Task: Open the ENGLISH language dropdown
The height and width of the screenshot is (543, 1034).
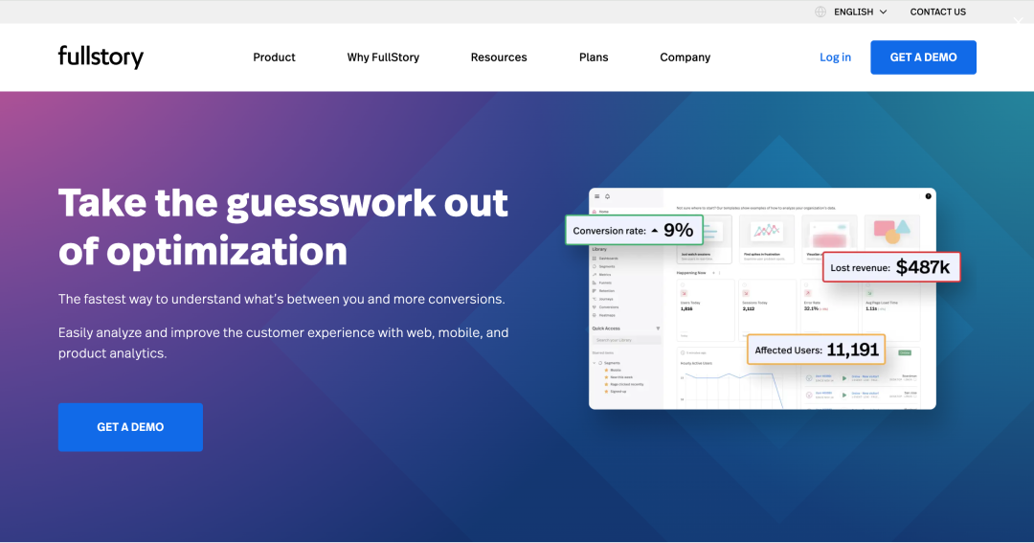Action: [861, 11]
